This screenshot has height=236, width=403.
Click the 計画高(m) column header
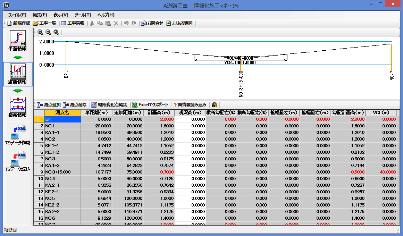[x=159, y=112]
